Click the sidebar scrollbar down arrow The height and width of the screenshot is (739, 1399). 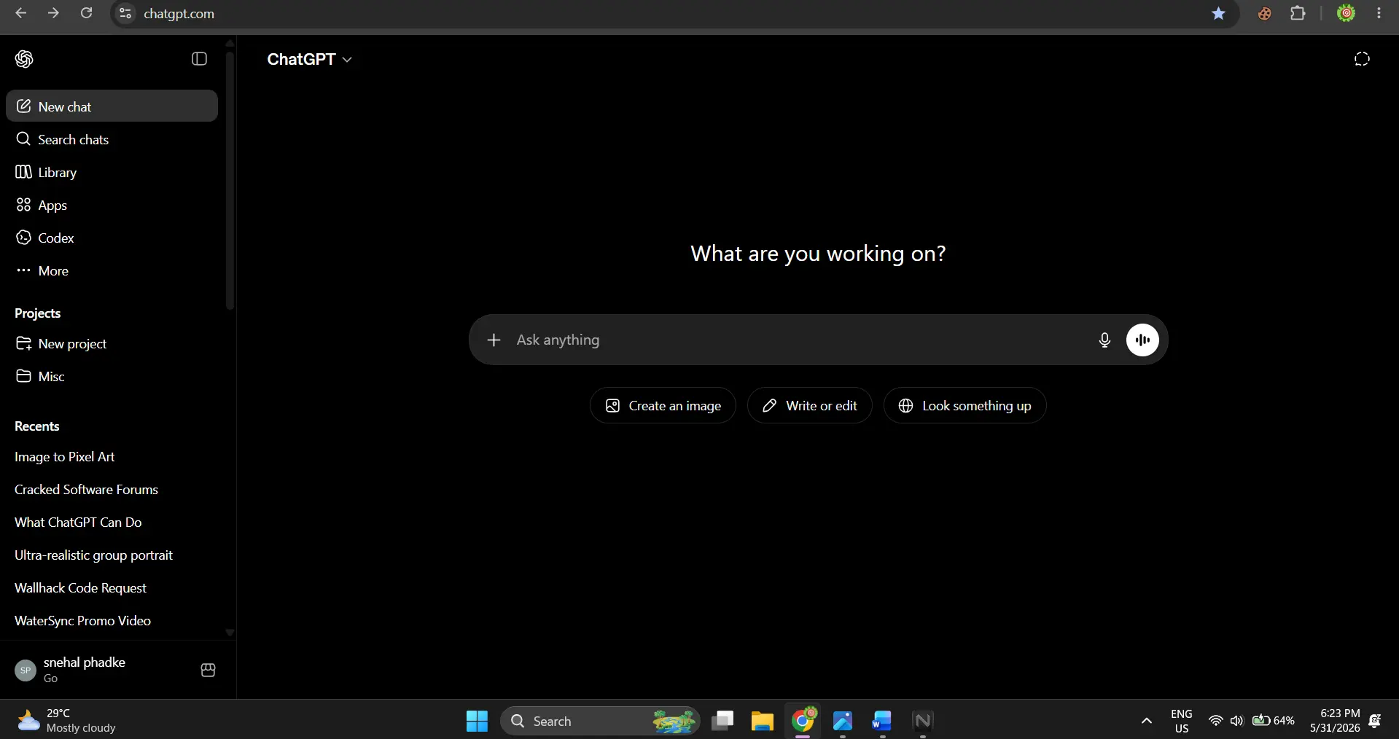pos(230,633)
